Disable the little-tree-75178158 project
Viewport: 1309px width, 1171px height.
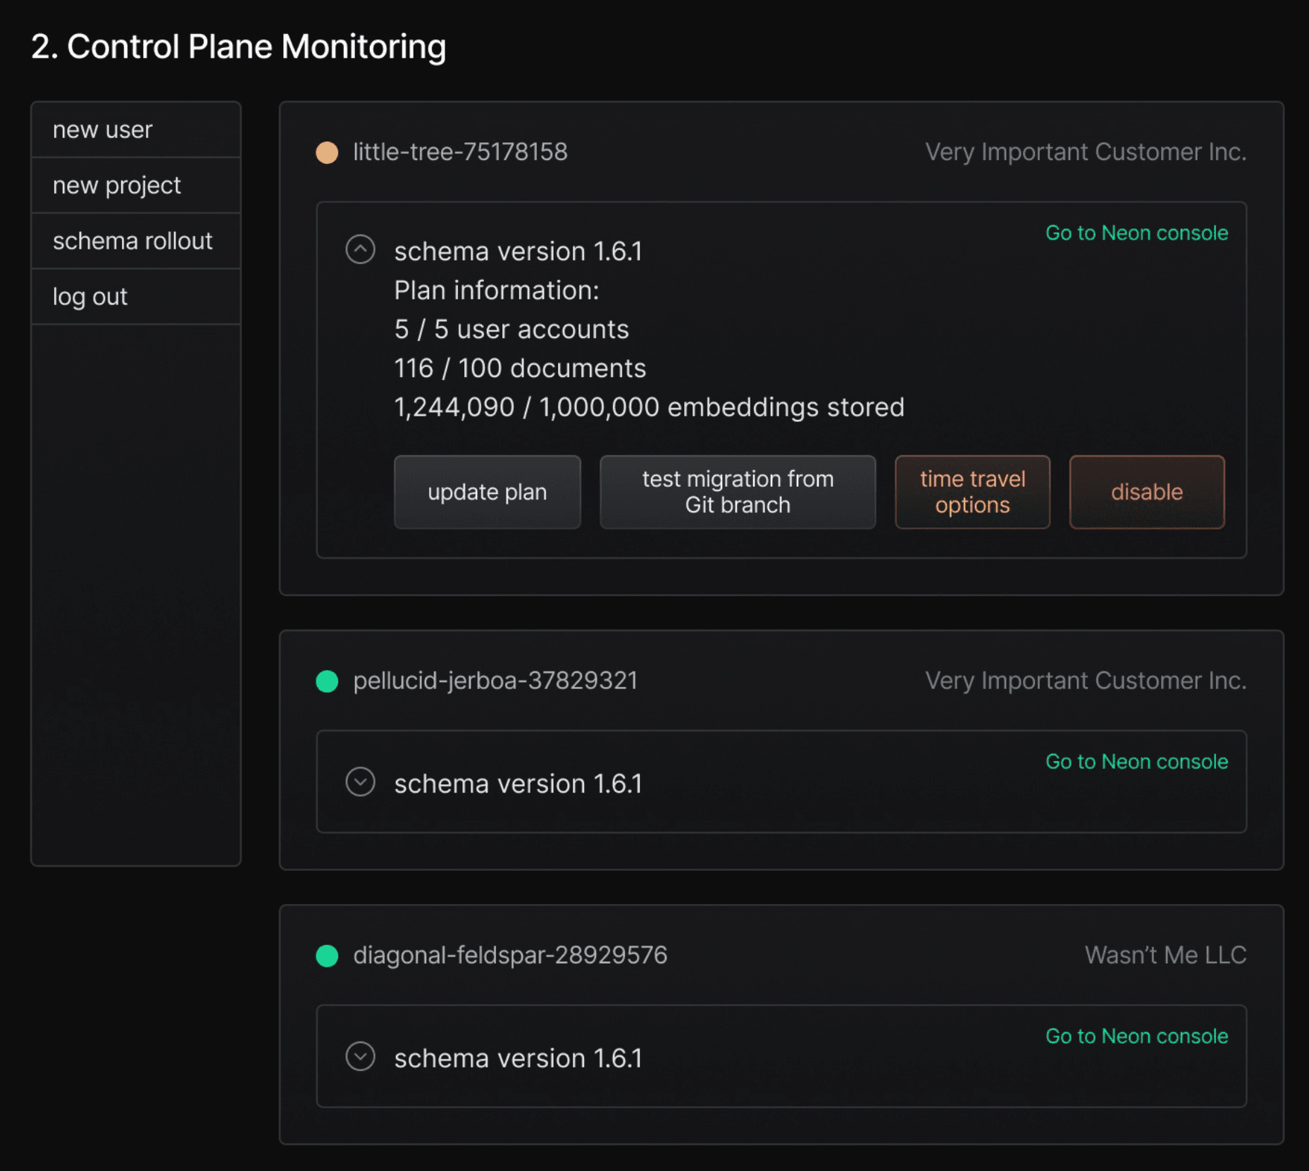(x=1146, y=492)
